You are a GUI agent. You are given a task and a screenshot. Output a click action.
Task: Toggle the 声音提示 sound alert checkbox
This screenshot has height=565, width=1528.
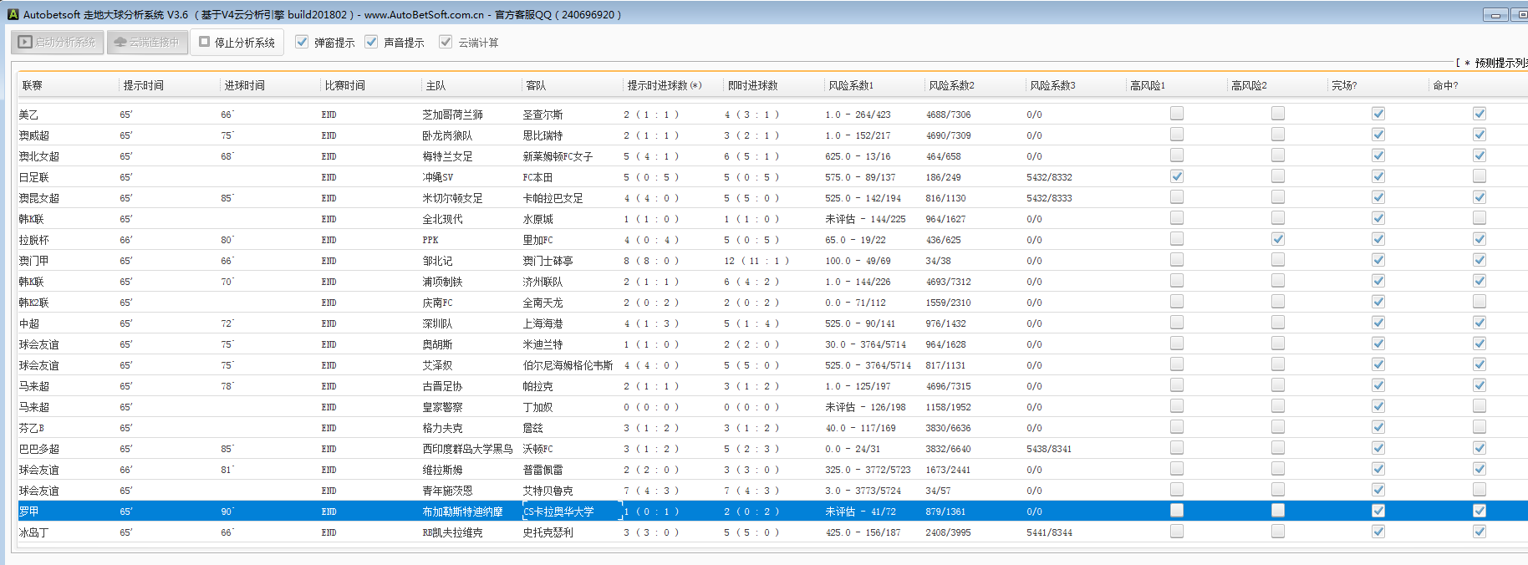(371, 42)
